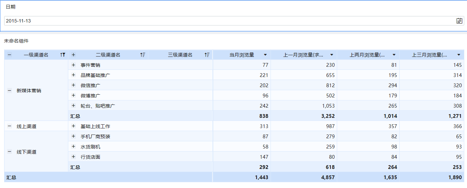Select the 线下渠道 cell label
Viewport: 467px width, 188px height.
click(27, 152)
